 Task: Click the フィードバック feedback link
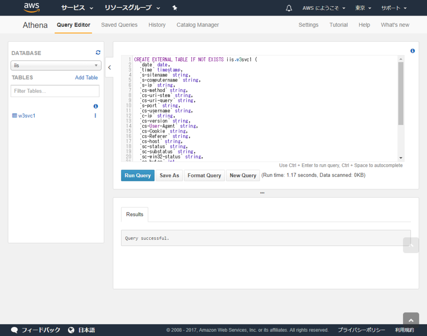(x=41, y=330)
